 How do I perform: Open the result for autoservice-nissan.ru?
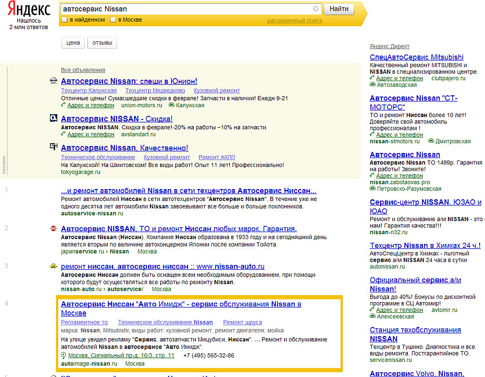(189, 191)
